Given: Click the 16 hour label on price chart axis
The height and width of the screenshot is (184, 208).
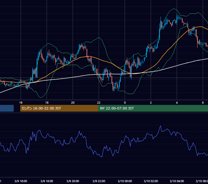Looking at the screenshot, I should [21, 103].
